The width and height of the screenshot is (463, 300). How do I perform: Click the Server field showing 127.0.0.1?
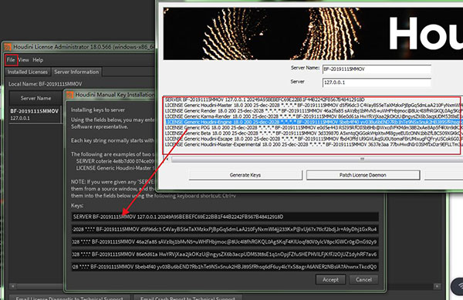pyautogui.click(x=377, y=83)
